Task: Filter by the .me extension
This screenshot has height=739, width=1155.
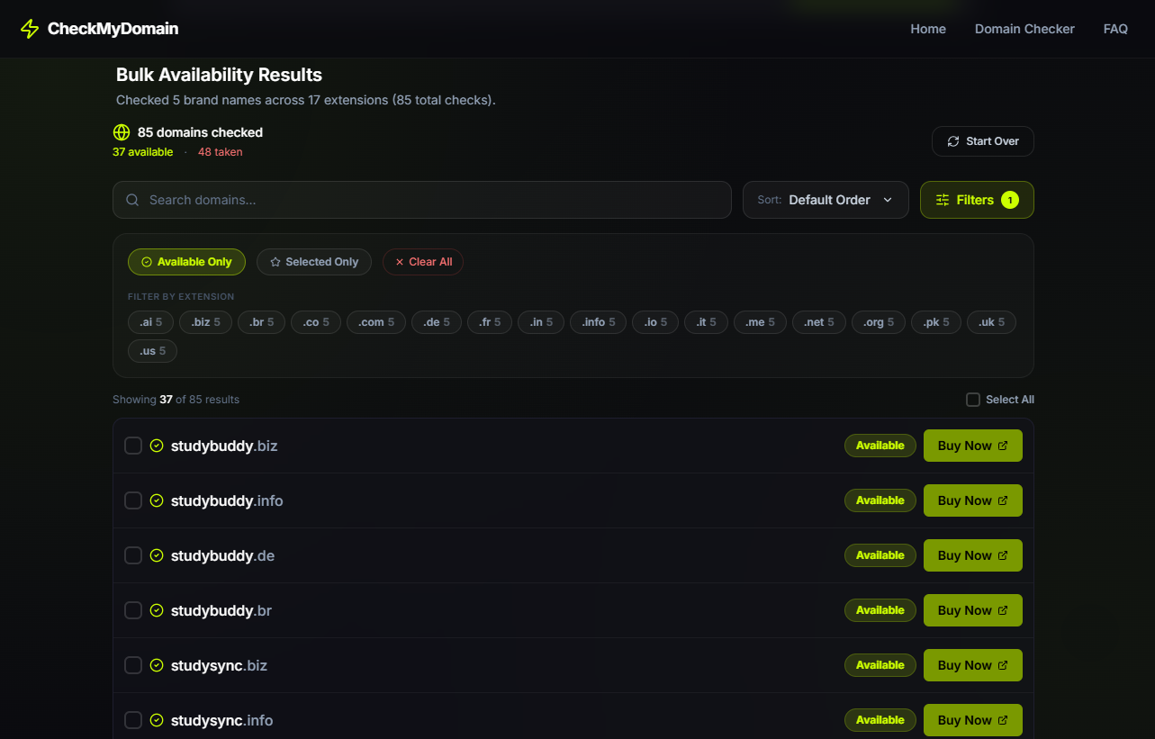Action: point(760,322)
